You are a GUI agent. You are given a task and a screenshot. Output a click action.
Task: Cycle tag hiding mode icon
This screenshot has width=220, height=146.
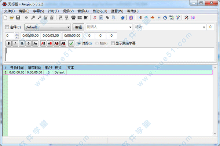coord(193,18)
